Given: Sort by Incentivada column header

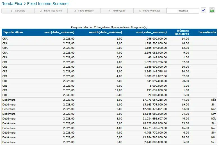Looking at the screenshot, I should pos(207,32).
